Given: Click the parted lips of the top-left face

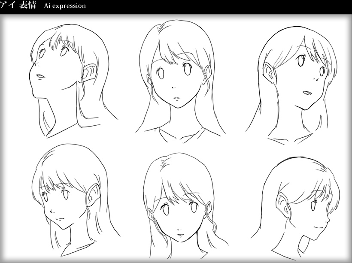Looking at the screenshot, I should click(39, 76).
